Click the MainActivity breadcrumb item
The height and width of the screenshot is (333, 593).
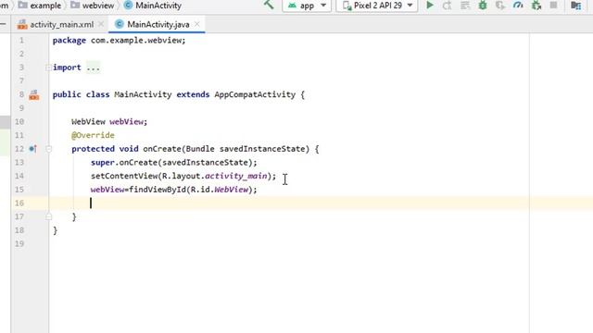click(153, 6)
